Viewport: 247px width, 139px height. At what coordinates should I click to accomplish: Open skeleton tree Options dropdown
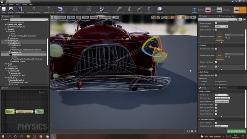(5, 20)
